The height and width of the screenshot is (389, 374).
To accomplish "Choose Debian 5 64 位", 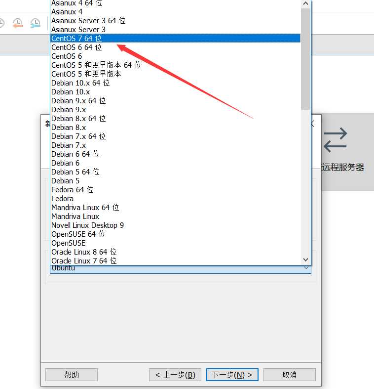I will pyautogui.click(x=176, y=172).
